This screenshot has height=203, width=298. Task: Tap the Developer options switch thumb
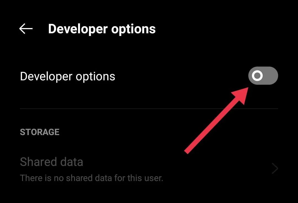pyautogui.click(x=258, y=76)
